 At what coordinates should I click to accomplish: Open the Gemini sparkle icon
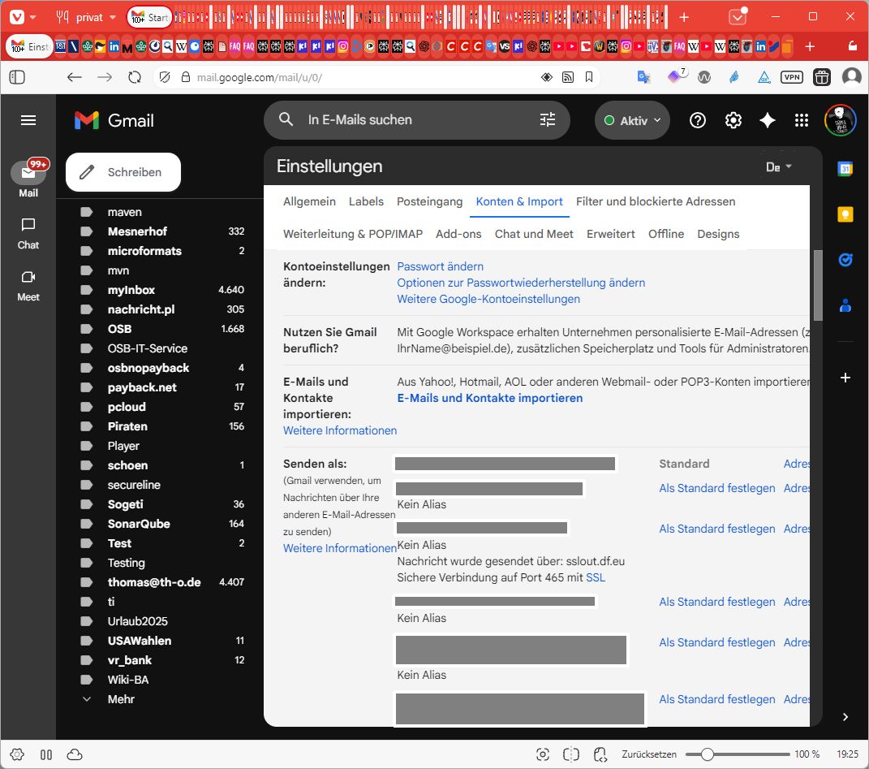tap(767, 120)
